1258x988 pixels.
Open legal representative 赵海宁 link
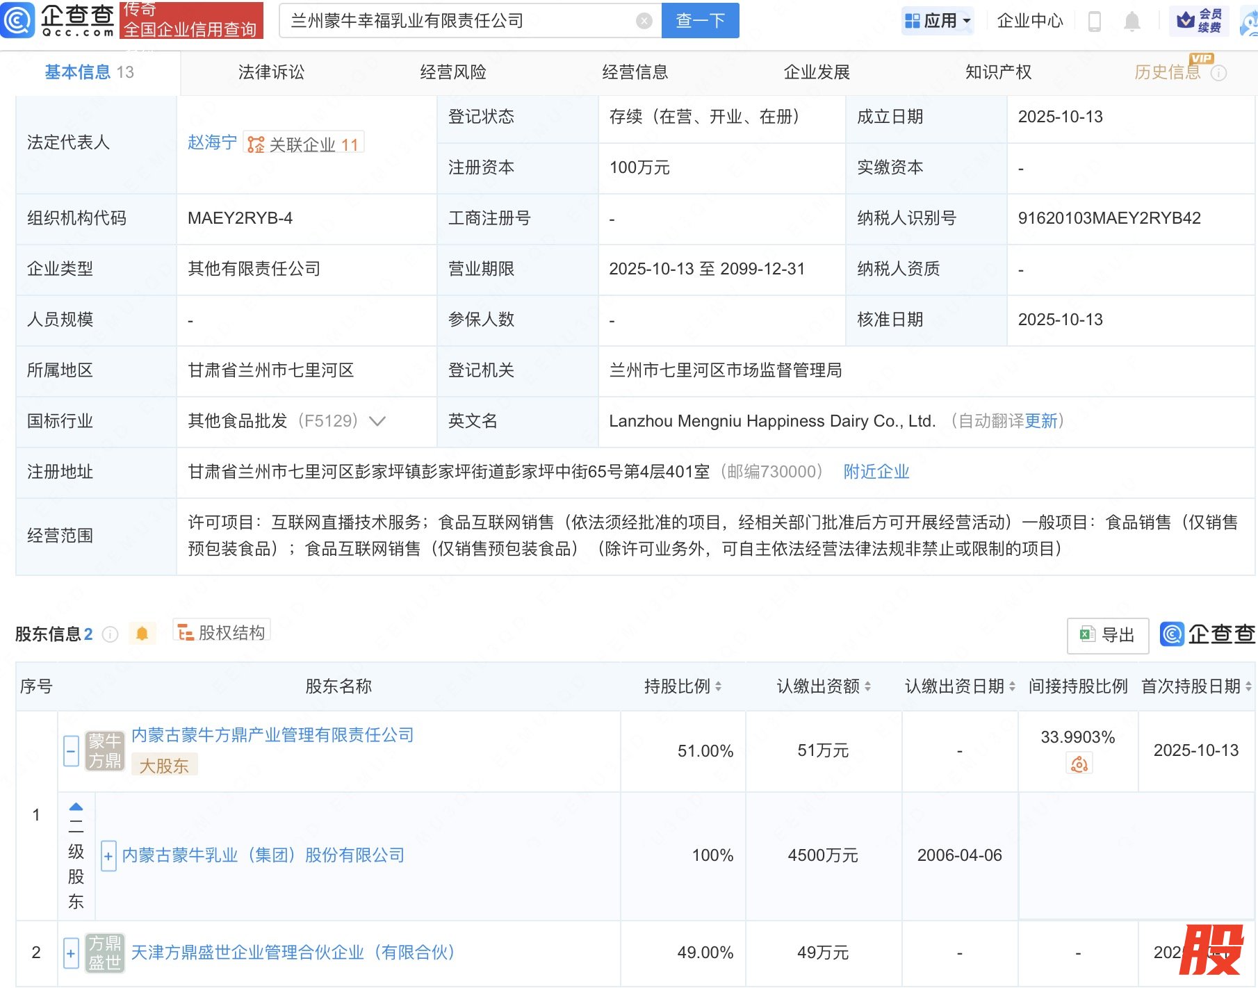pos(212,142)
